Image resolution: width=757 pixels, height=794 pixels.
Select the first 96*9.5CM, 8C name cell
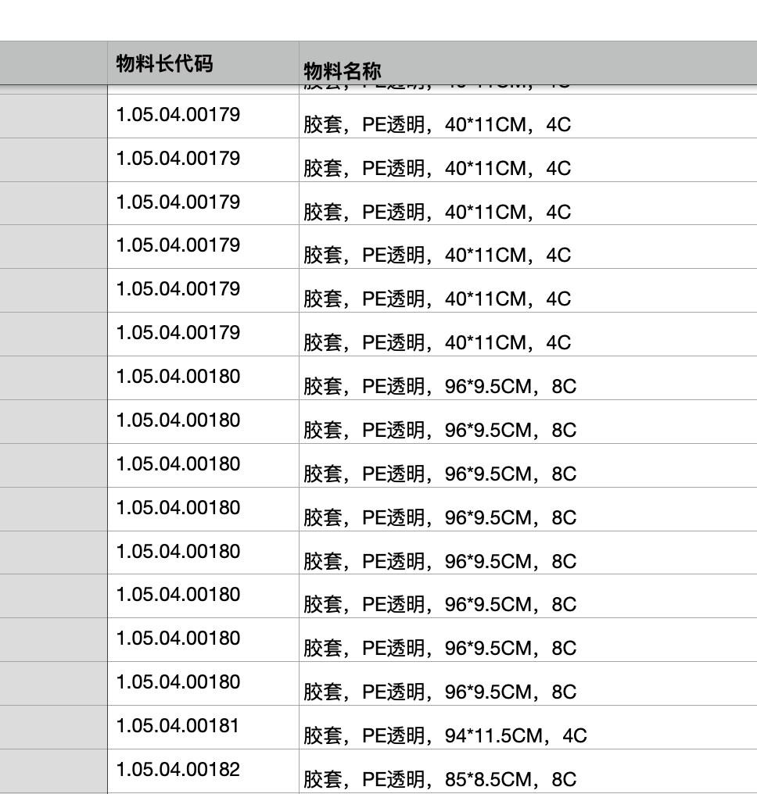(x=439, y=386)
